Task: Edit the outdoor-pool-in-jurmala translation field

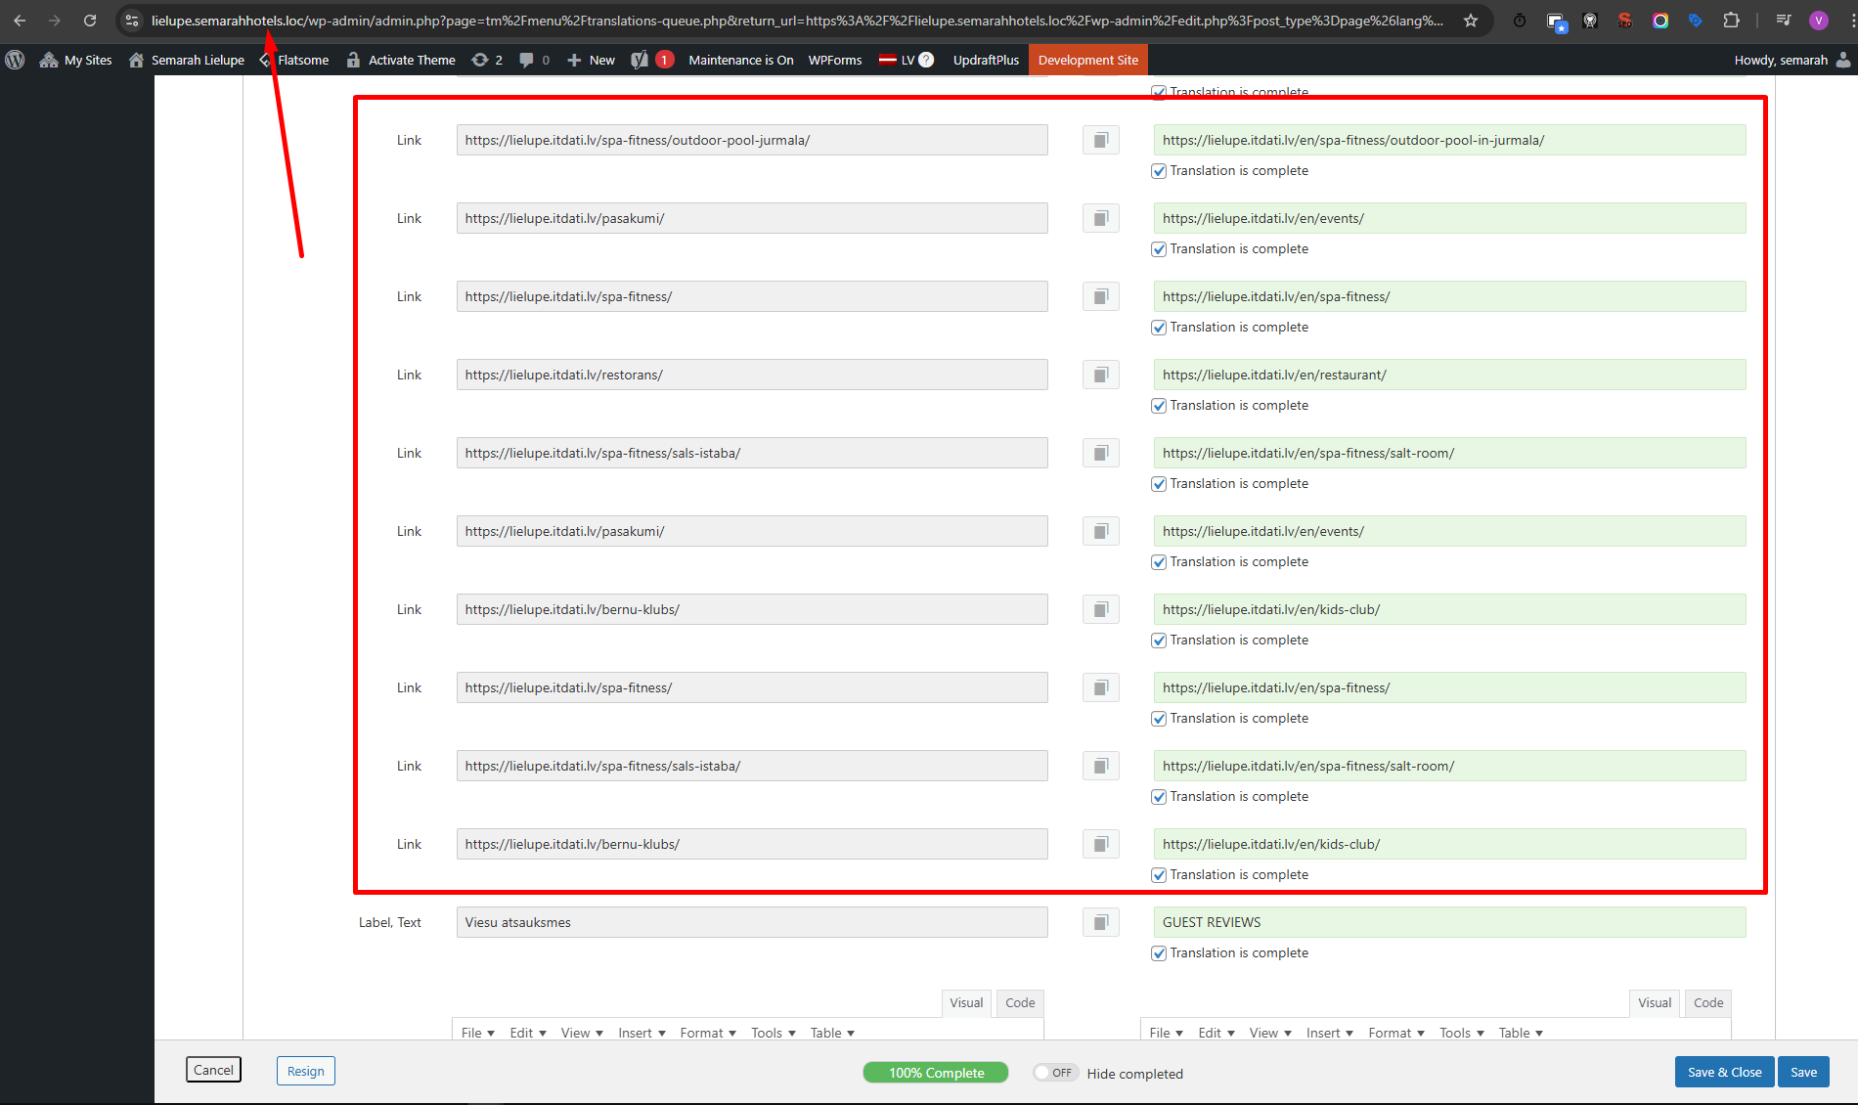Action: [x=1449, y=140]
